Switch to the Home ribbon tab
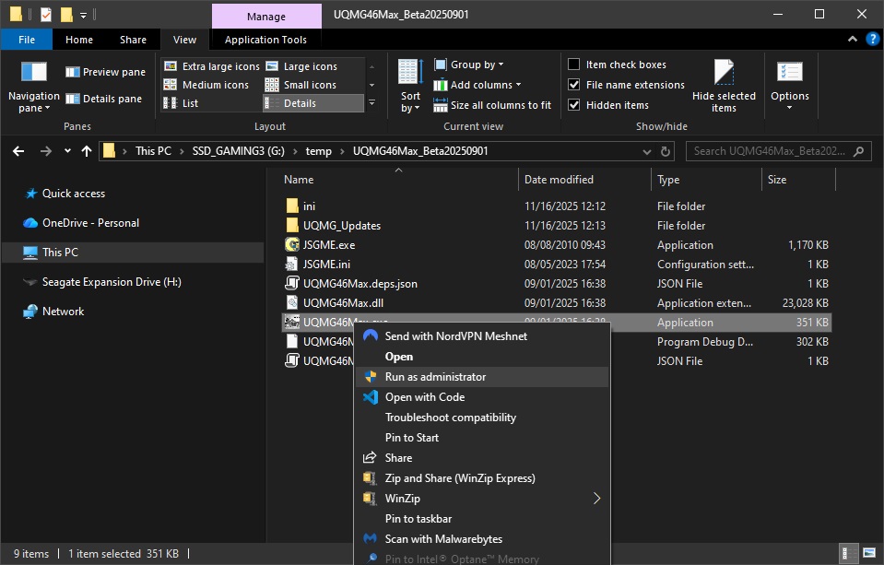 79,40
